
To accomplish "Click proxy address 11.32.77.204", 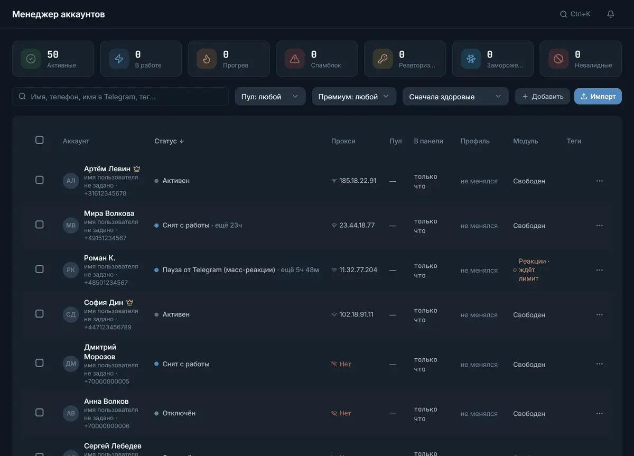I will 358,269.
